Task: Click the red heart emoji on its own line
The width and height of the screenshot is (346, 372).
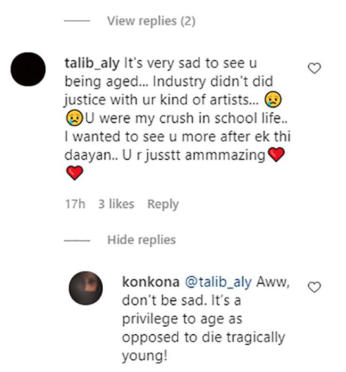Action: [x=74, y=172]
